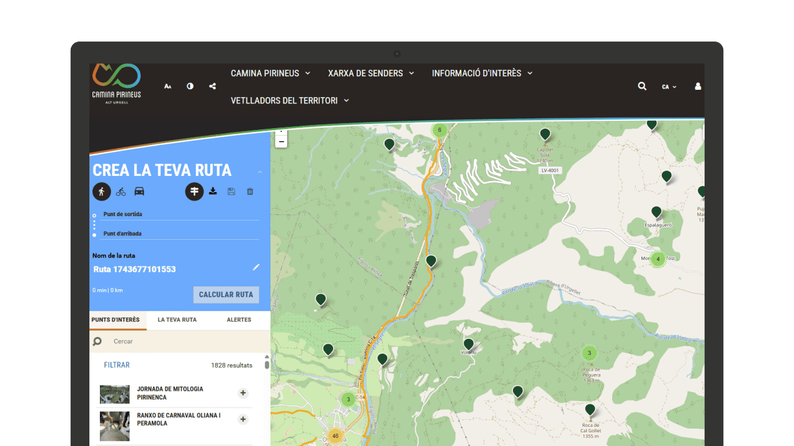Collapse the Crea la teva ruta panel
Screen dimensions: 794x446
click(260, 172)
